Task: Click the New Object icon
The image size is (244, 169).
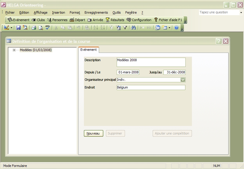Action: click(165, 28)
